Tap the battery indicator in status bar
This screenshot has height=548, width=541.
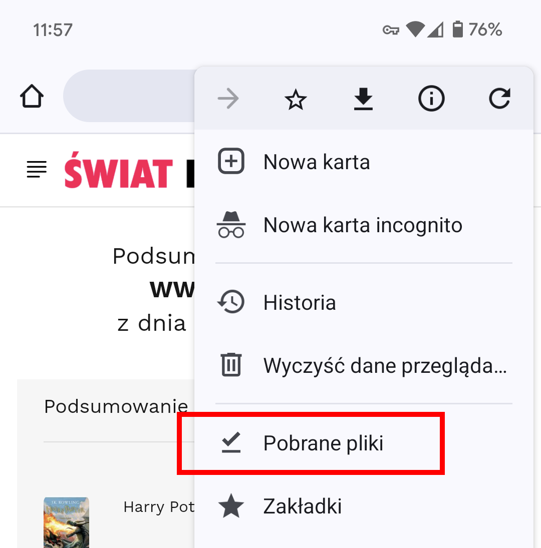[457, 30]
